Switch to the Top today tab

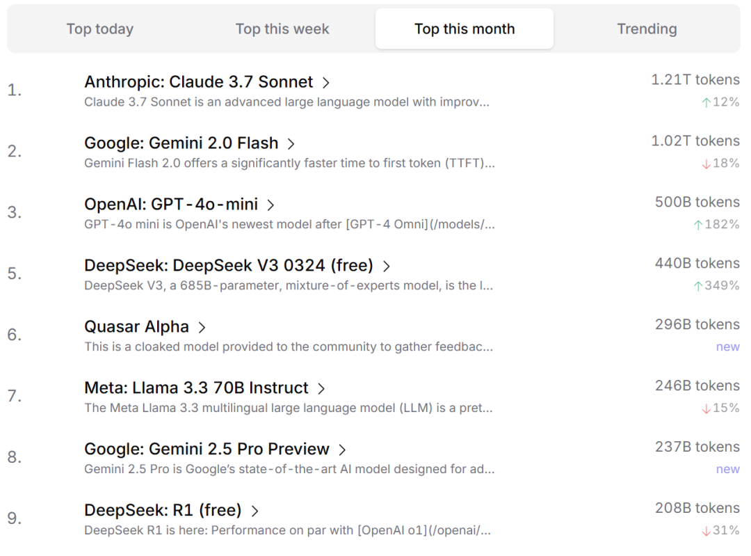pos(100,29)
